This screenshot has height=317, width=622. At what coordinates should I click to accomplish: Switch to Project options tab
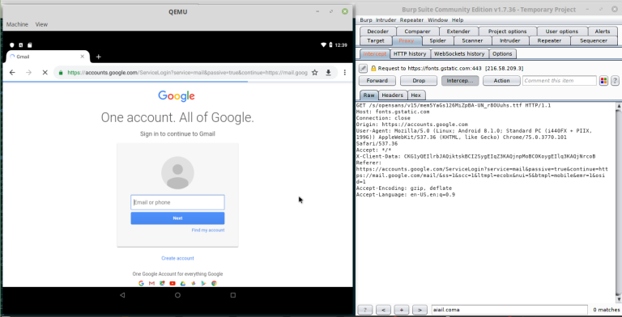[507, 32]
